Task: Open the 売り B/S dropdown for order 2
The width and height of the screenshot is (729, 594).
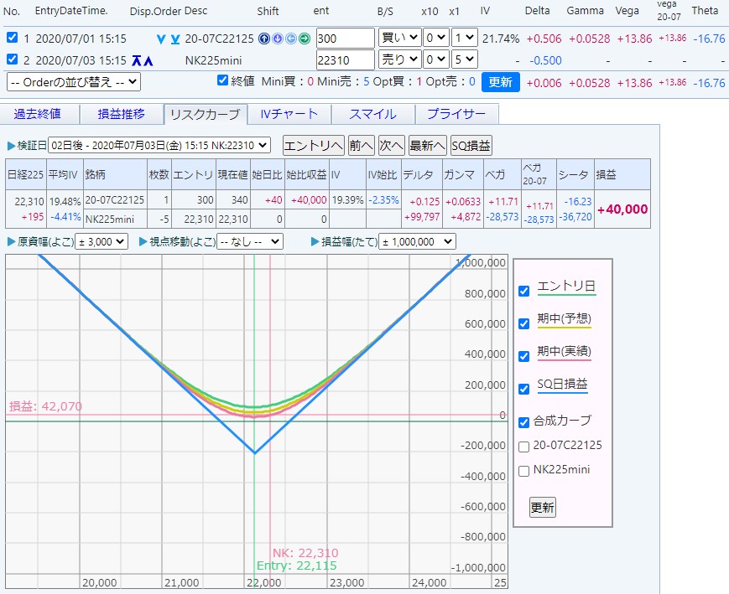Action: click(400, 59)
